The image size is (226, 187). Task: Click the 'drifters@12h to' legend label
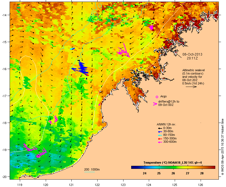tap(169, 101)
